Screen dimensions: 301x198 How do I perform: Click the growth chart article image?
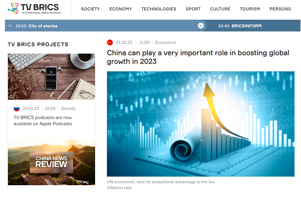point(201,124)
